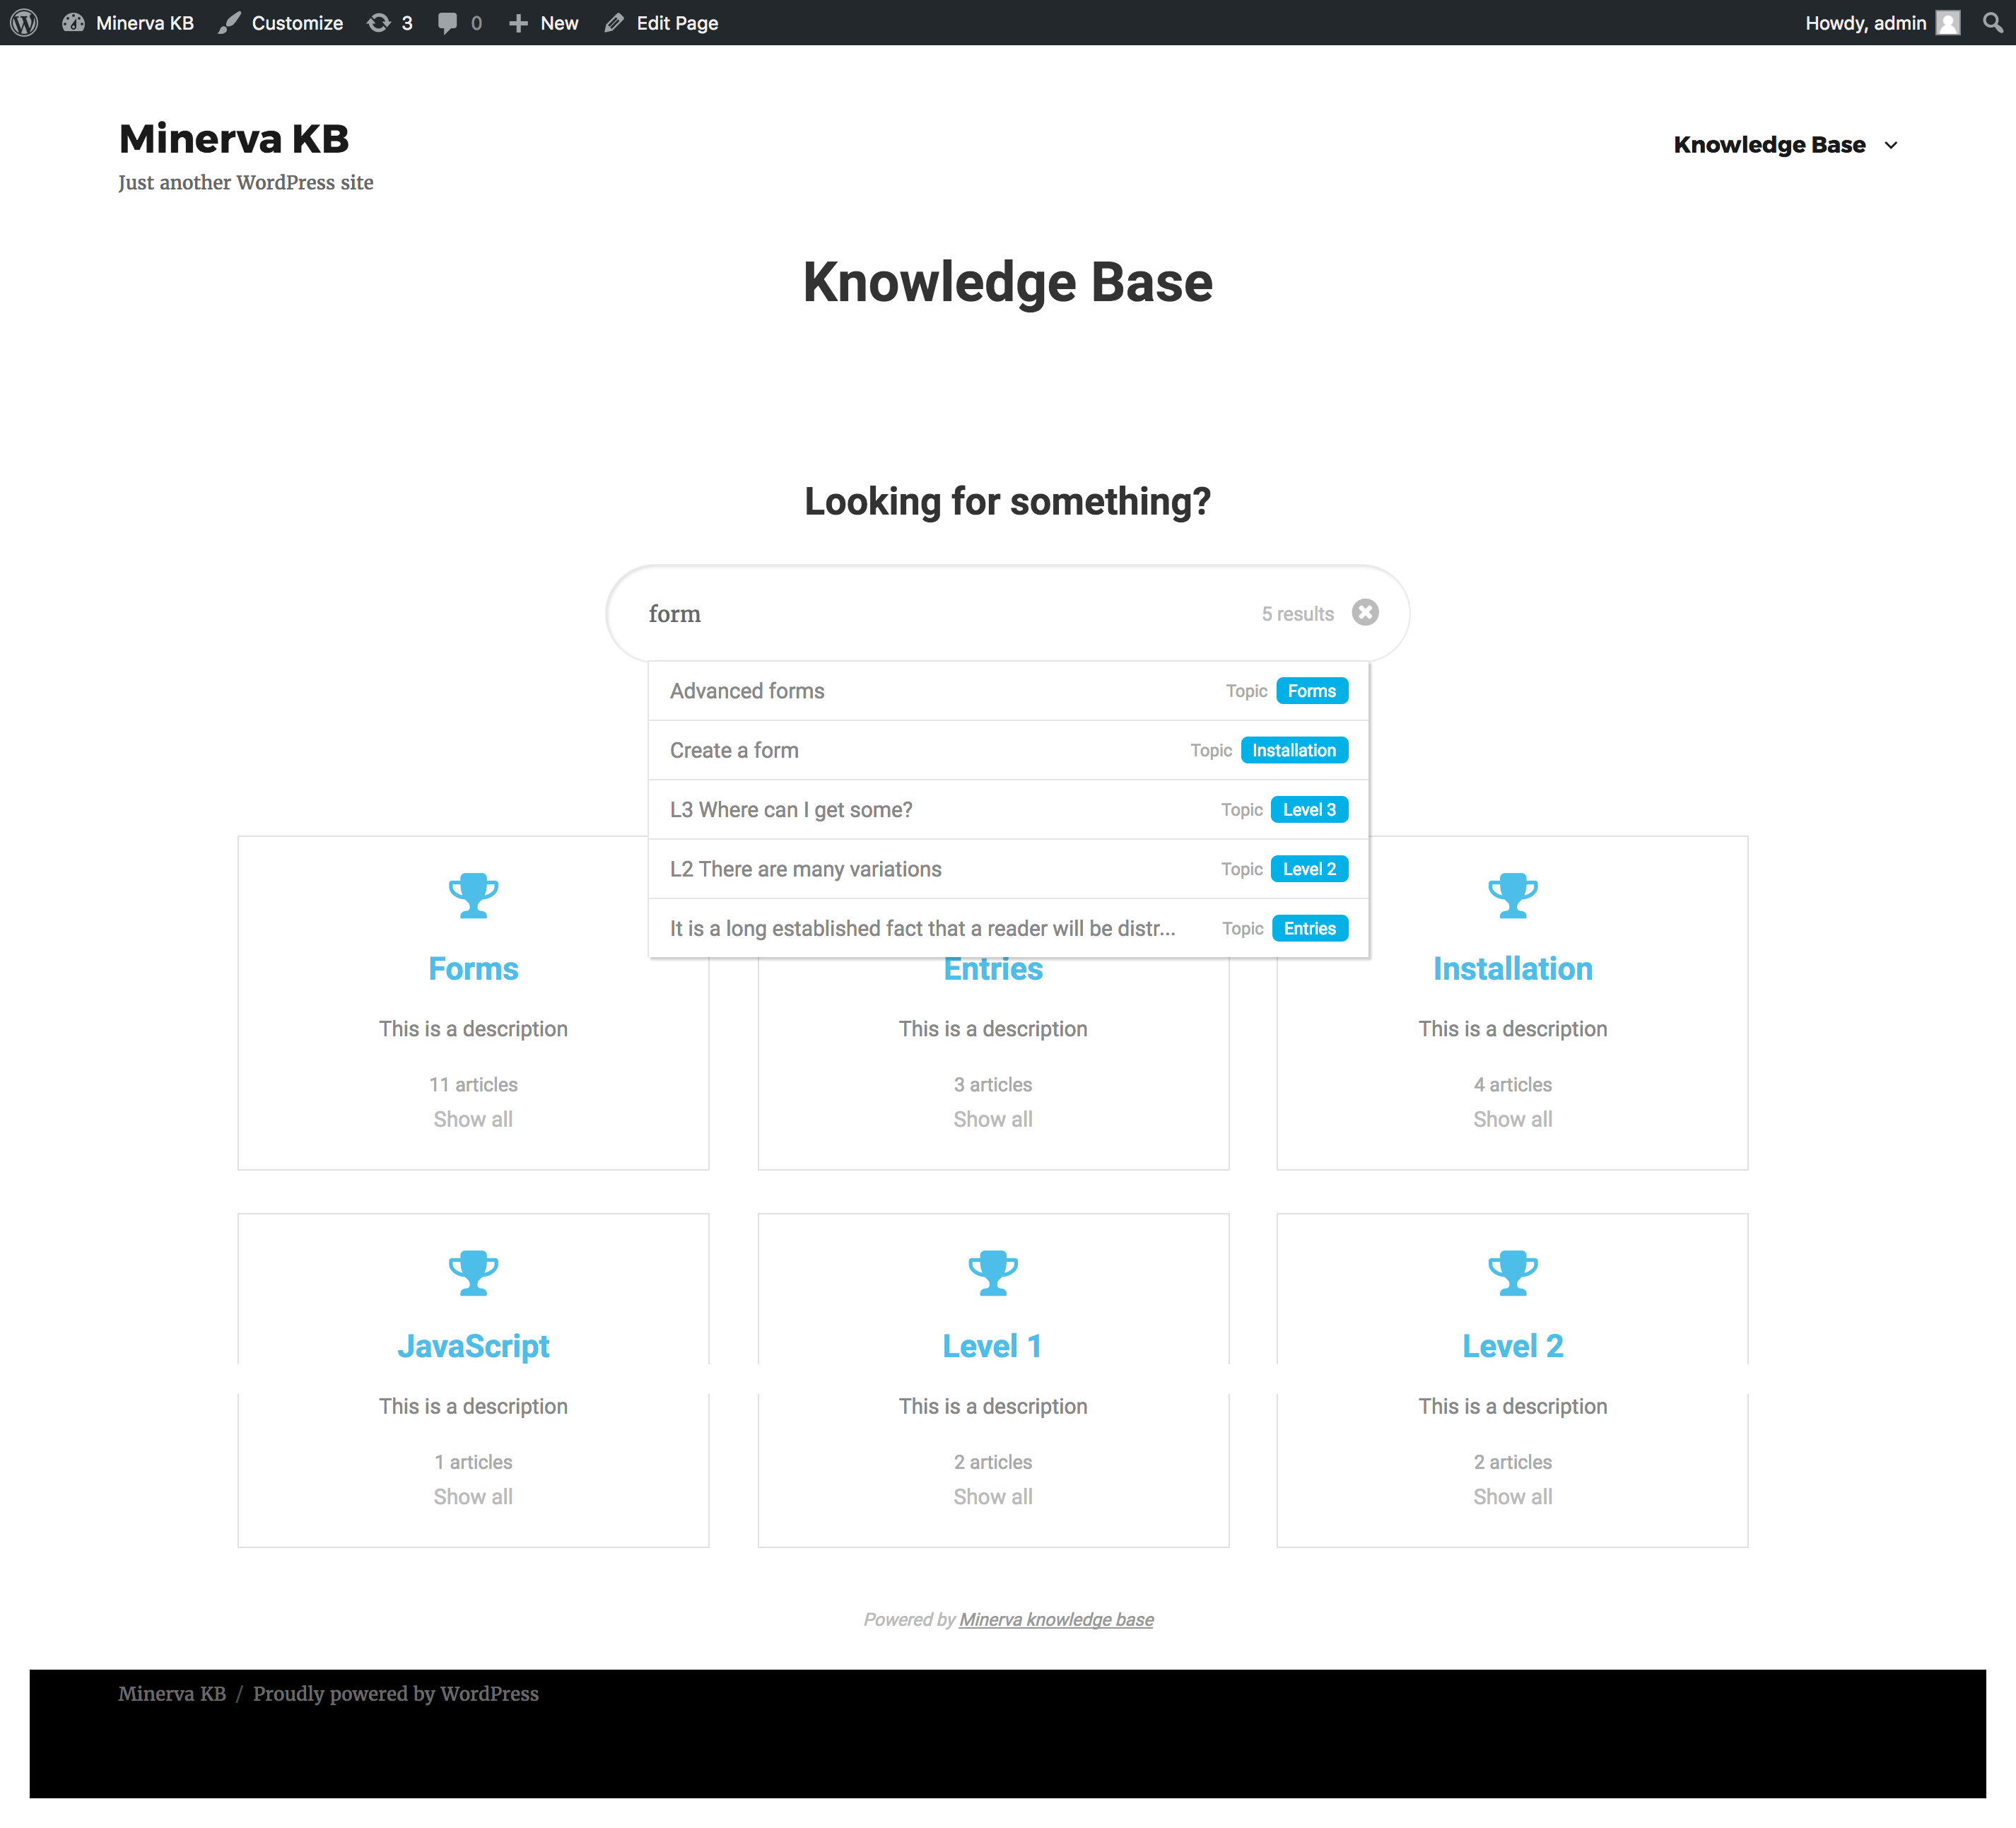Open the Entries topic heading
The width and height of the screenshot is (2016, 1828).
click(993, 971)
